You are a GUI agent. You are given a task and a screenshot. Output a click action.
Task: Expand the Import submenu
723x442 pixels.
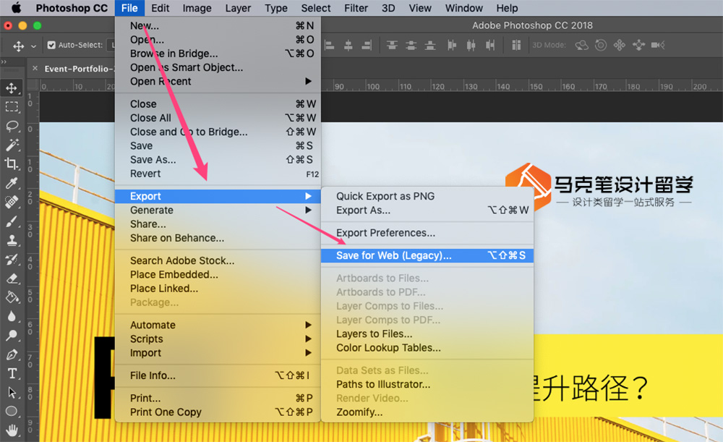click(308, 352)
